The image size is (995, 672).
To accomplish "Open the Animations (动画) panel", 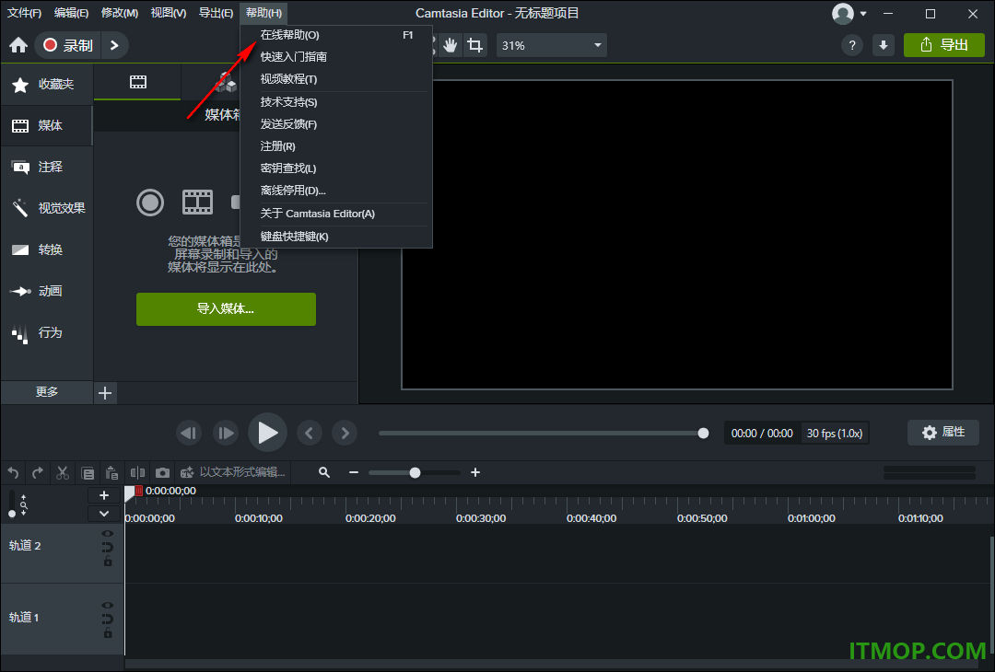I will 47,291.
